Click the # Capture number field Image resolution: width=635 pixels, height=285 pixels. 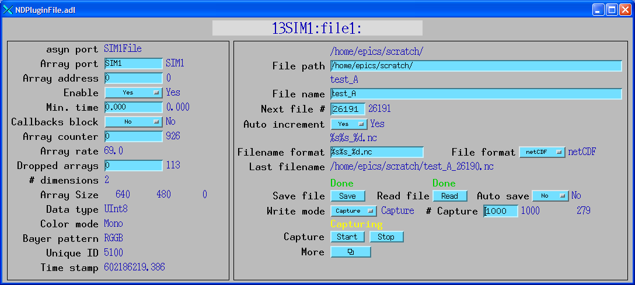point(501,212)
